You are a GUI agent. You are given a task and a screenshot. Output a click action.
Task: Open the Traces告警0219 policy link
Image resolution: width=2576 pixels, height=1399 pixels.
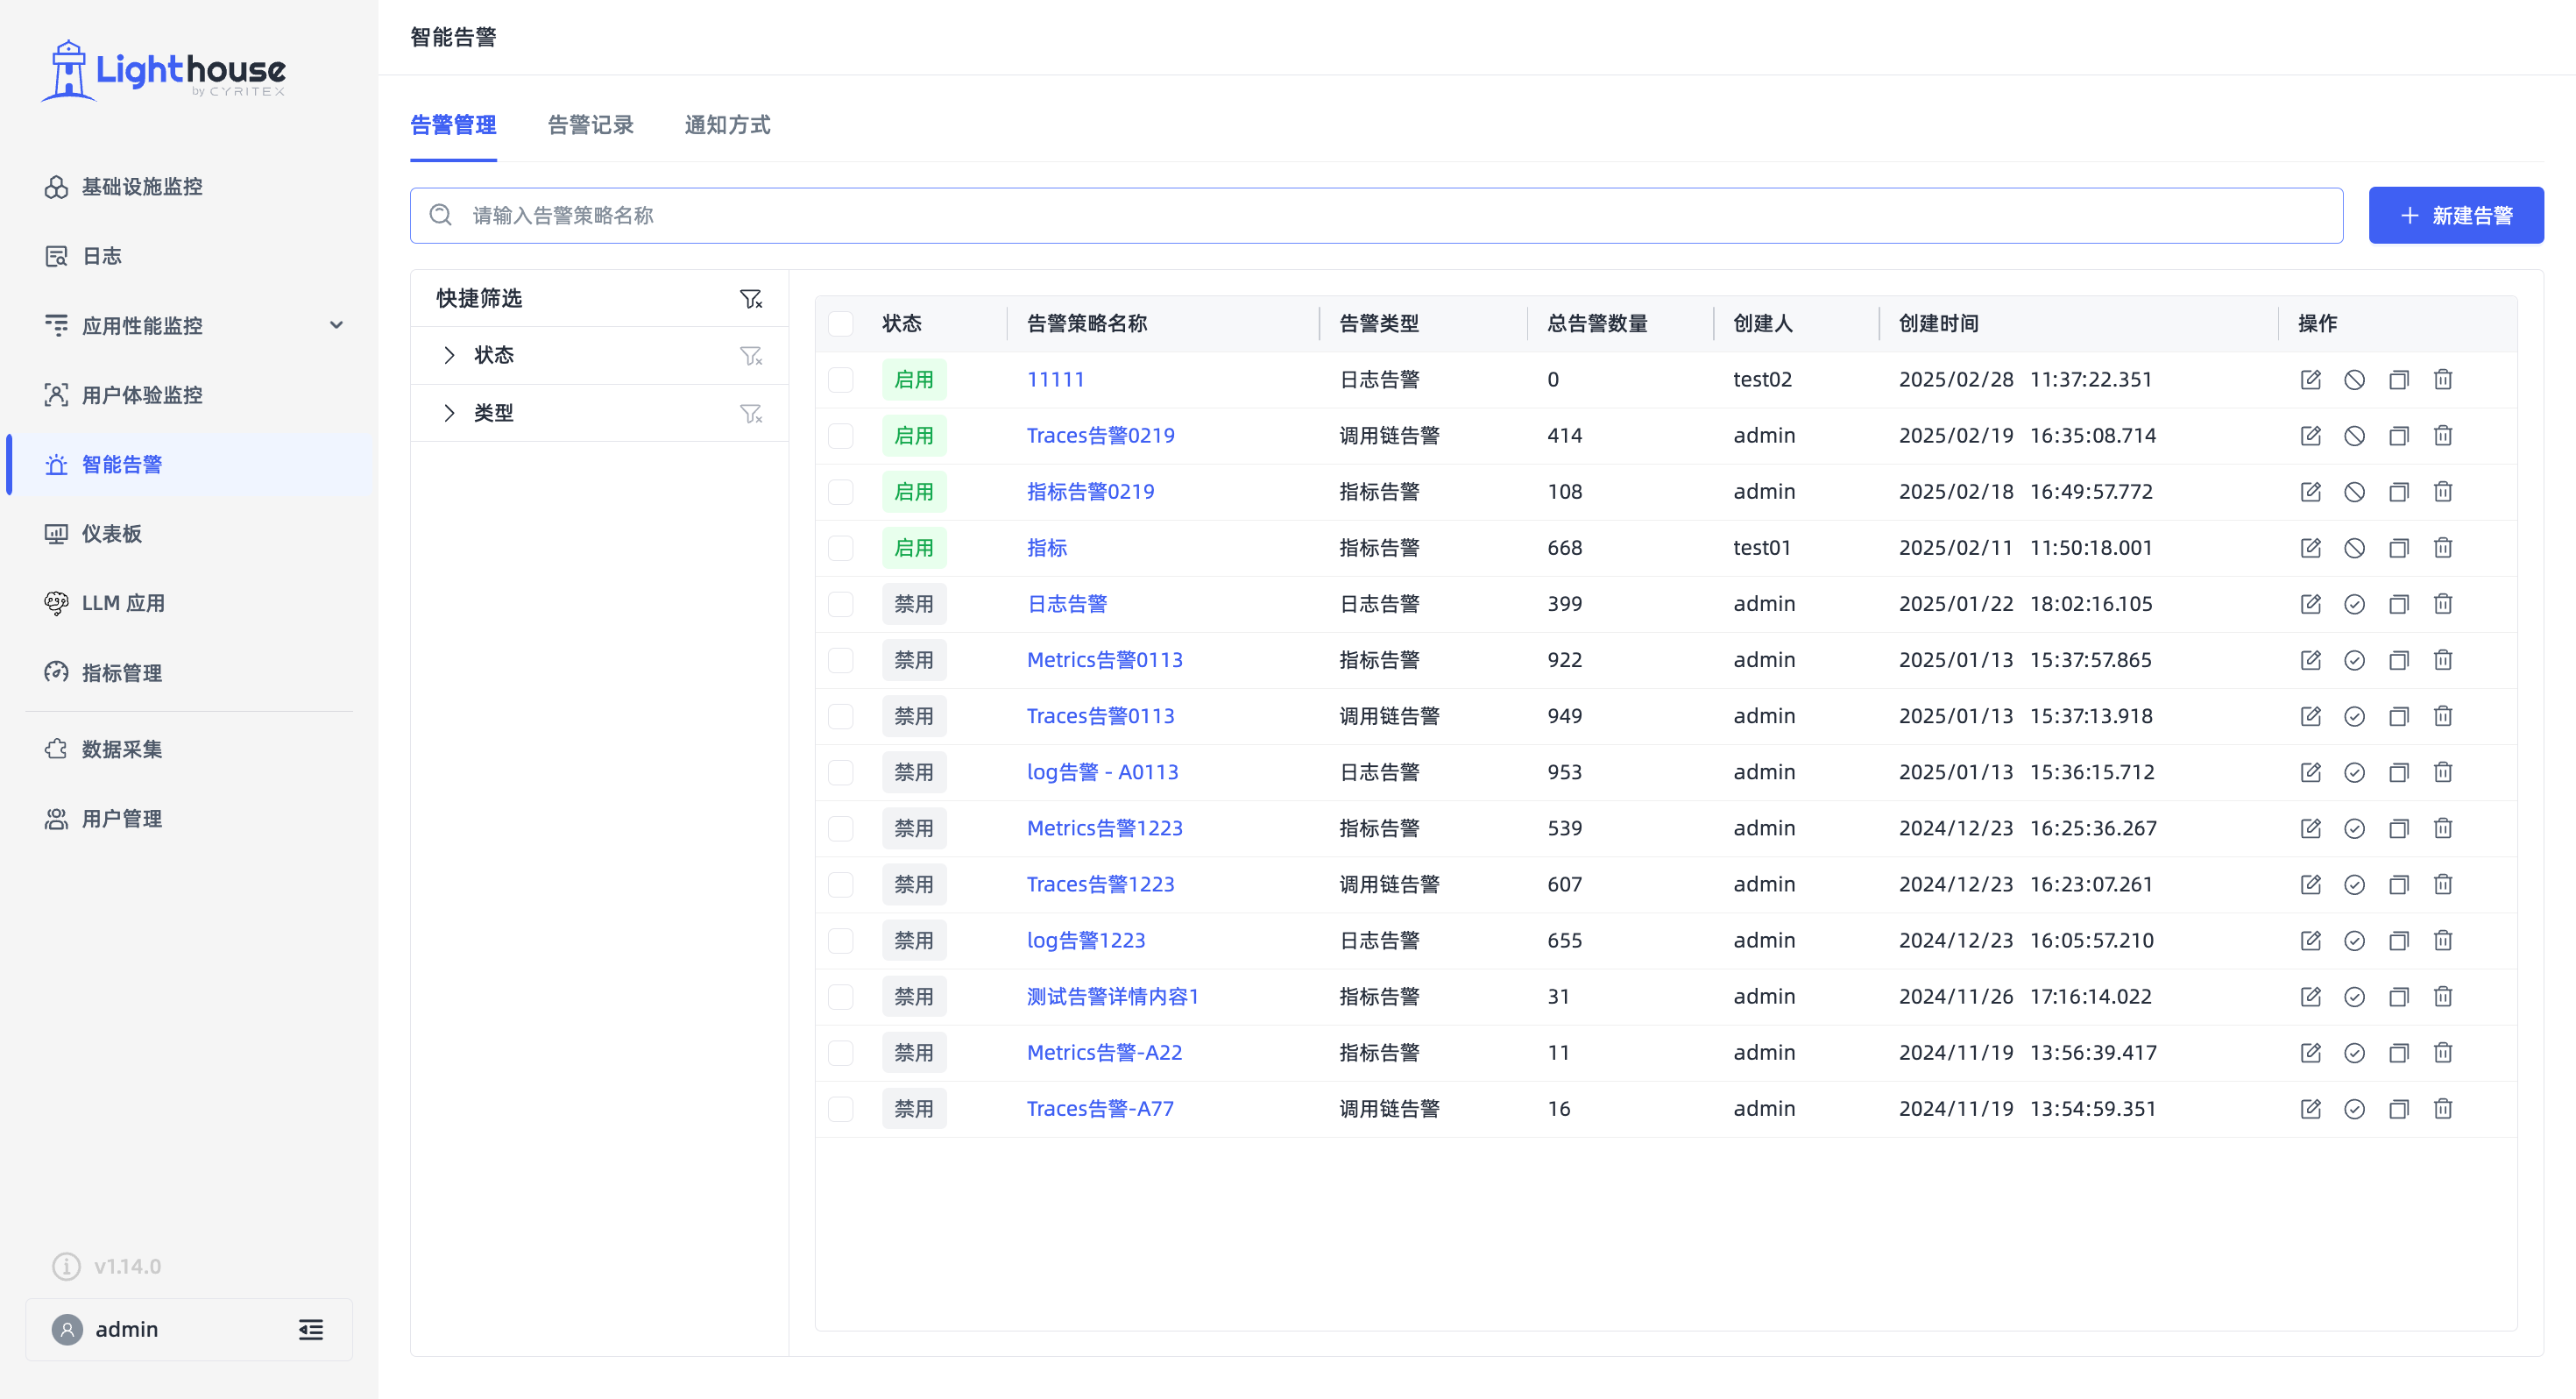point(1100,436)
